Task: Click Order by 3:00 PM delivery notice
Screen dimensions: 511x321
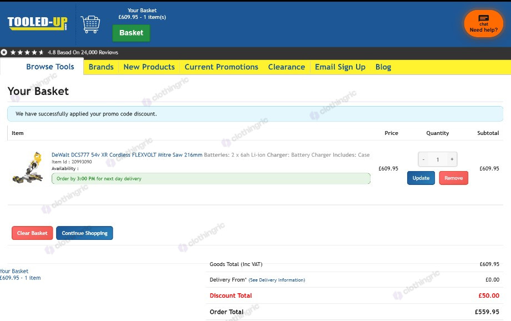Action: pyautogui.click(x=211, y=179)
